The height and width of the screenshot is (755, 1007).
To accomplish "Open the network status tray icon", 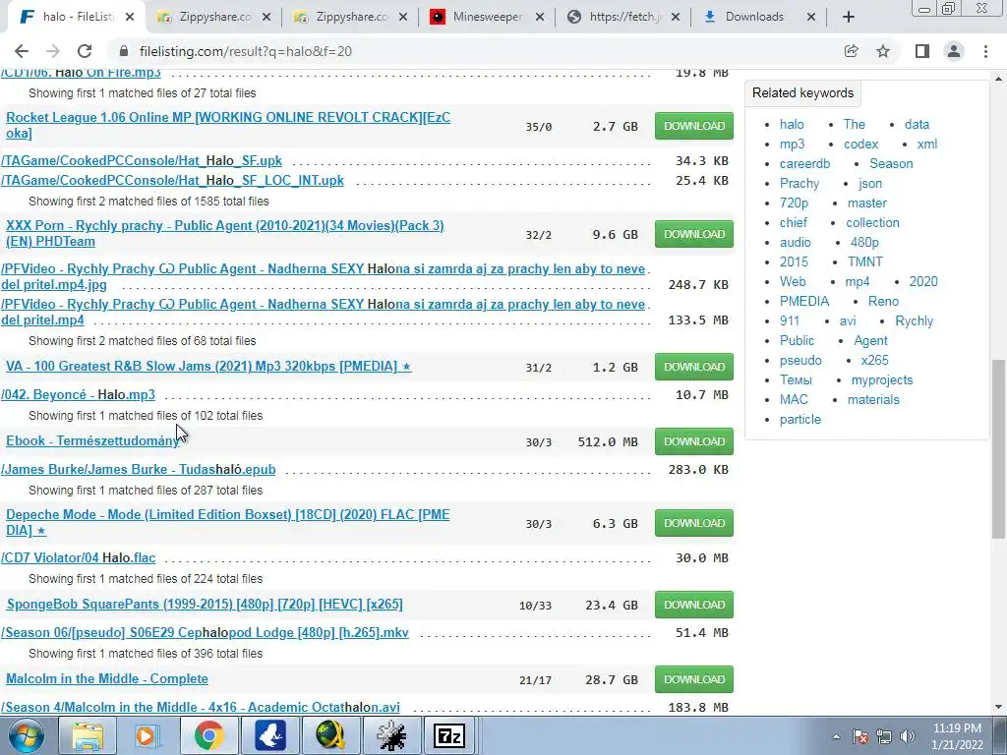I will [x=884, y=736].
